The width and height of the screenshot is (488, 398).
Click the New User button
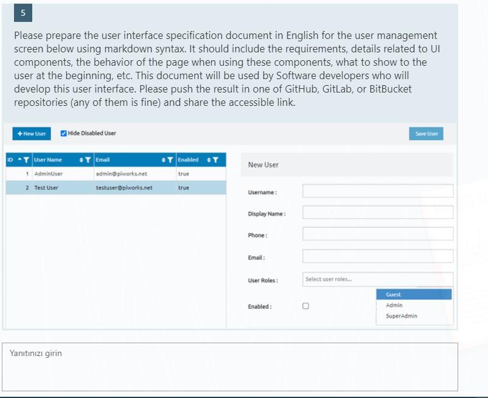(31, 133)
